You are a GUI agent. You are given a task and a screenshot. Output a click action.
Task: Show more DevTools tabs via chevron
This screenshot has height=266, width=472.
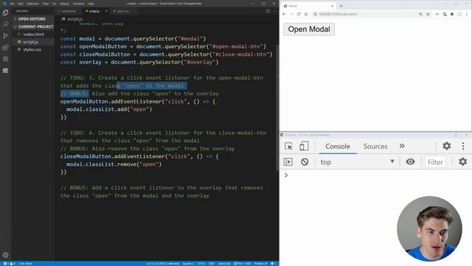pos(402,146)
